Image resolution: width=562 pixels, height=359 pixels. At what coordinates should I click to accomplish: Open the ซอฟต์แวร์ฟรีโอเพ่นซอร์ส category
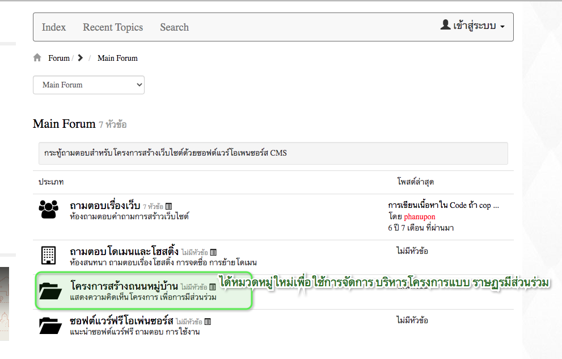click(121, 321)
